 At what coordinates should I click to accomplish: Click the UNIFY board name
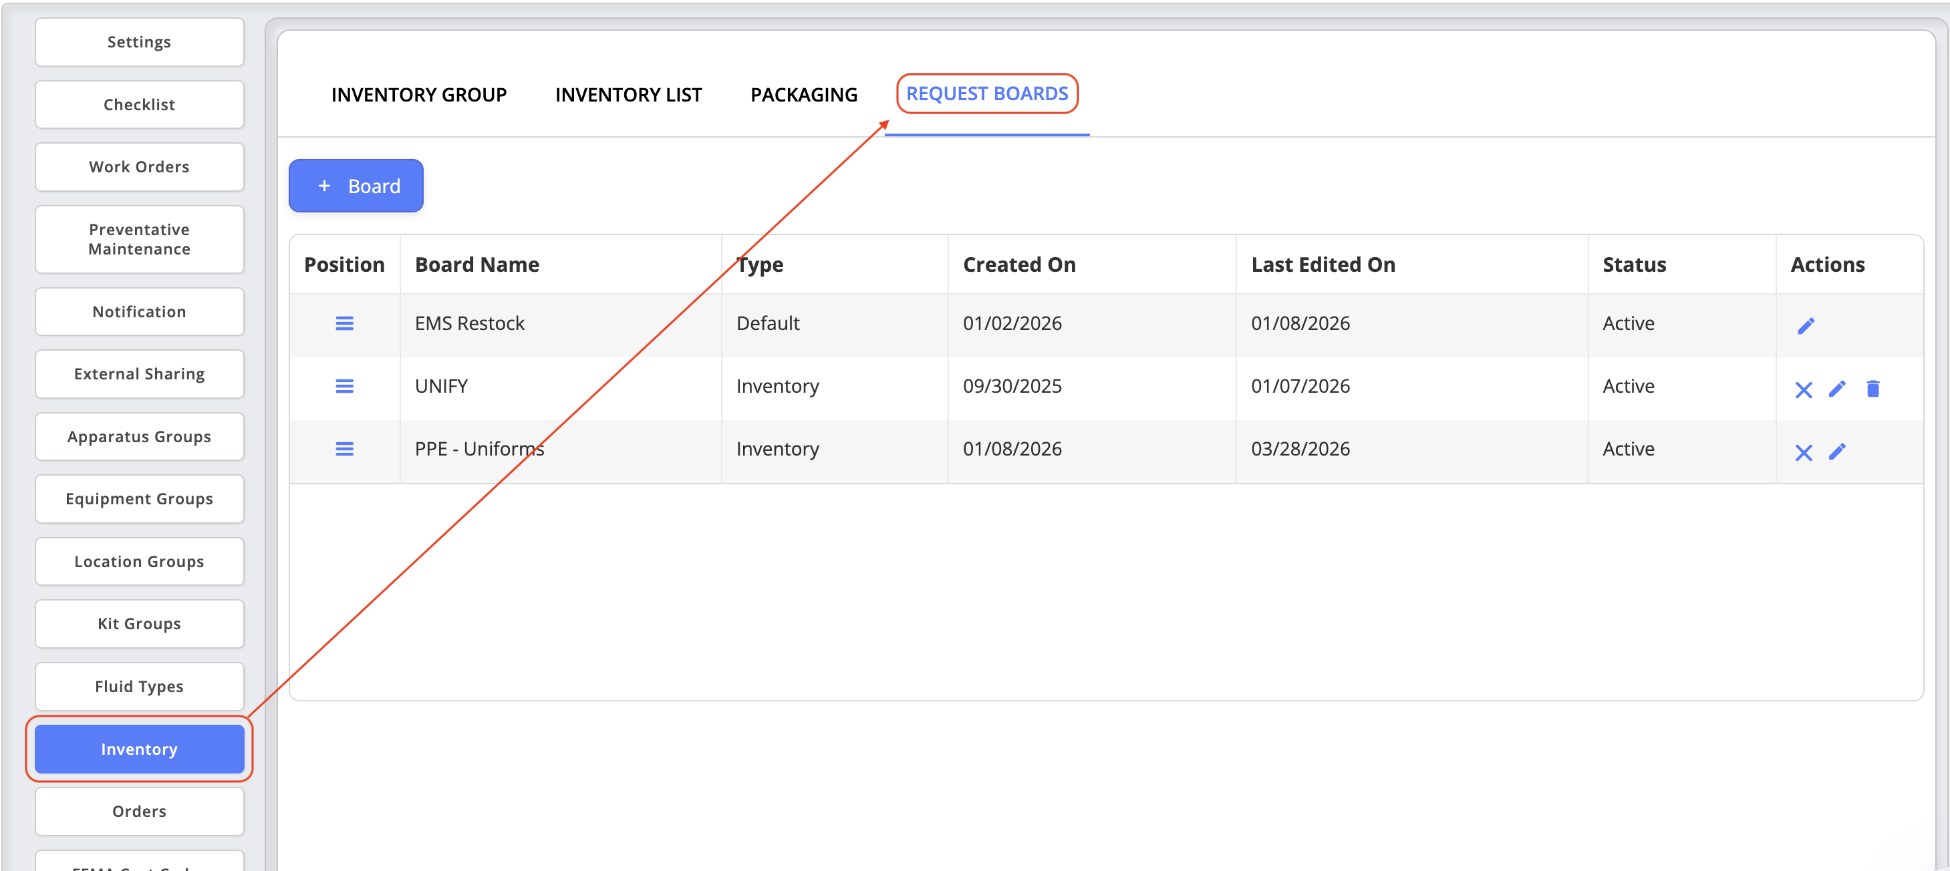pyautogui.click(x=441, y=387)
